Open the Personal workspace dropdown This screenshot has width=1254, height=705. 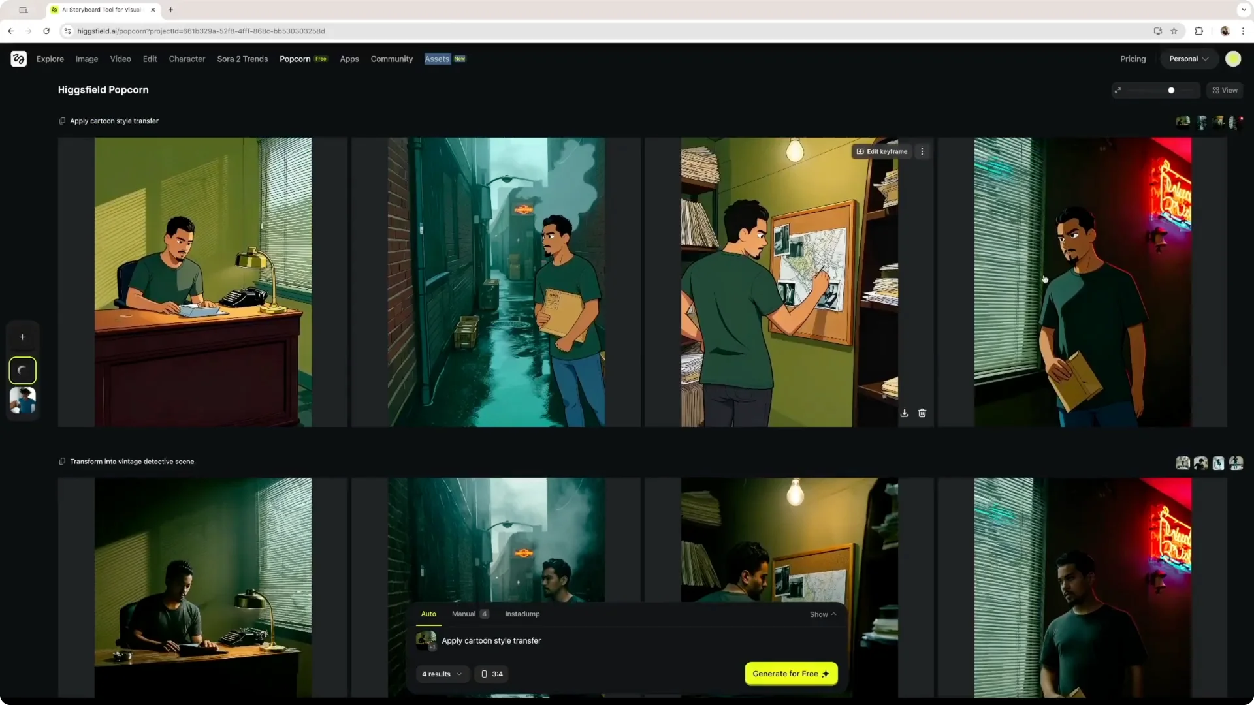(1188, 59)
